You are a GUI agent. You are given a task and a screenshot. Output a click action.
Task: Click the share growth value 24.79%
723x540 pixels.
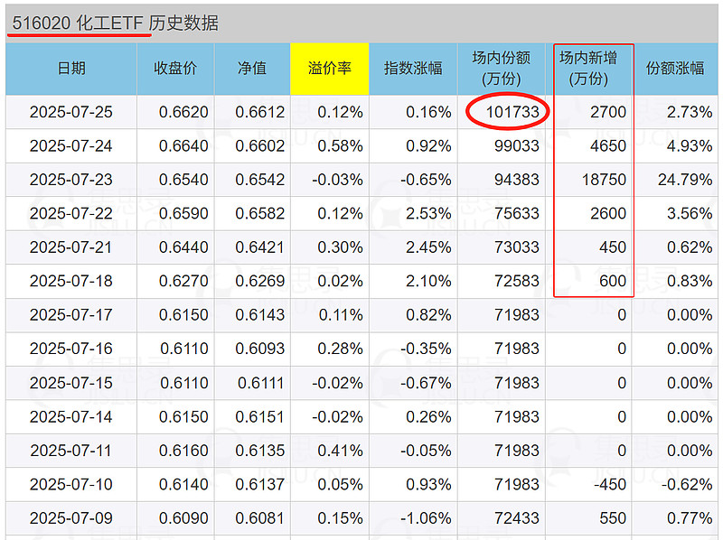[x=685, y=180]
